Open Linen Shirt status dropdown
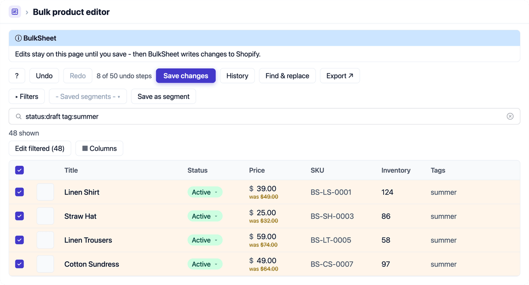 205,192
